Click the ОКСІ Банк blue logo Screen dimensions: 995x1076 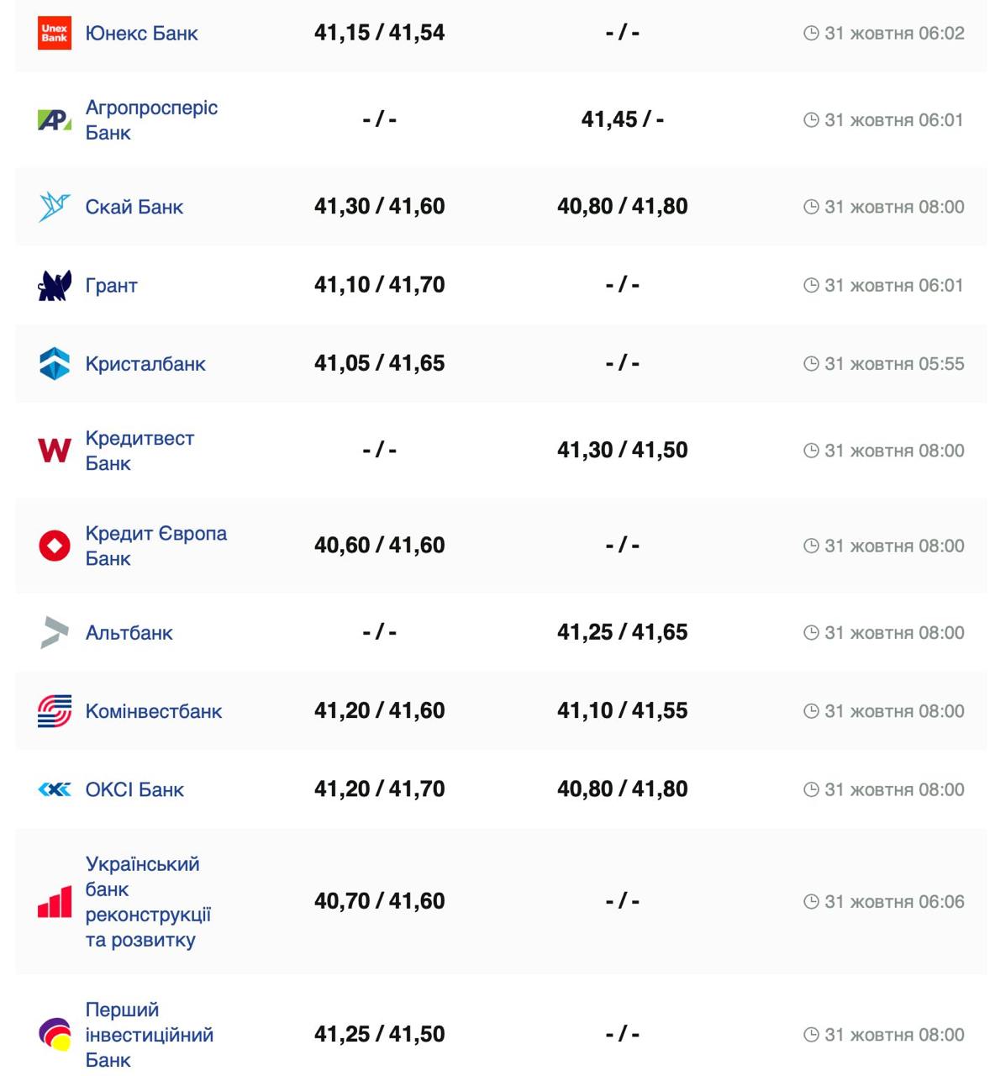(55, 789)
